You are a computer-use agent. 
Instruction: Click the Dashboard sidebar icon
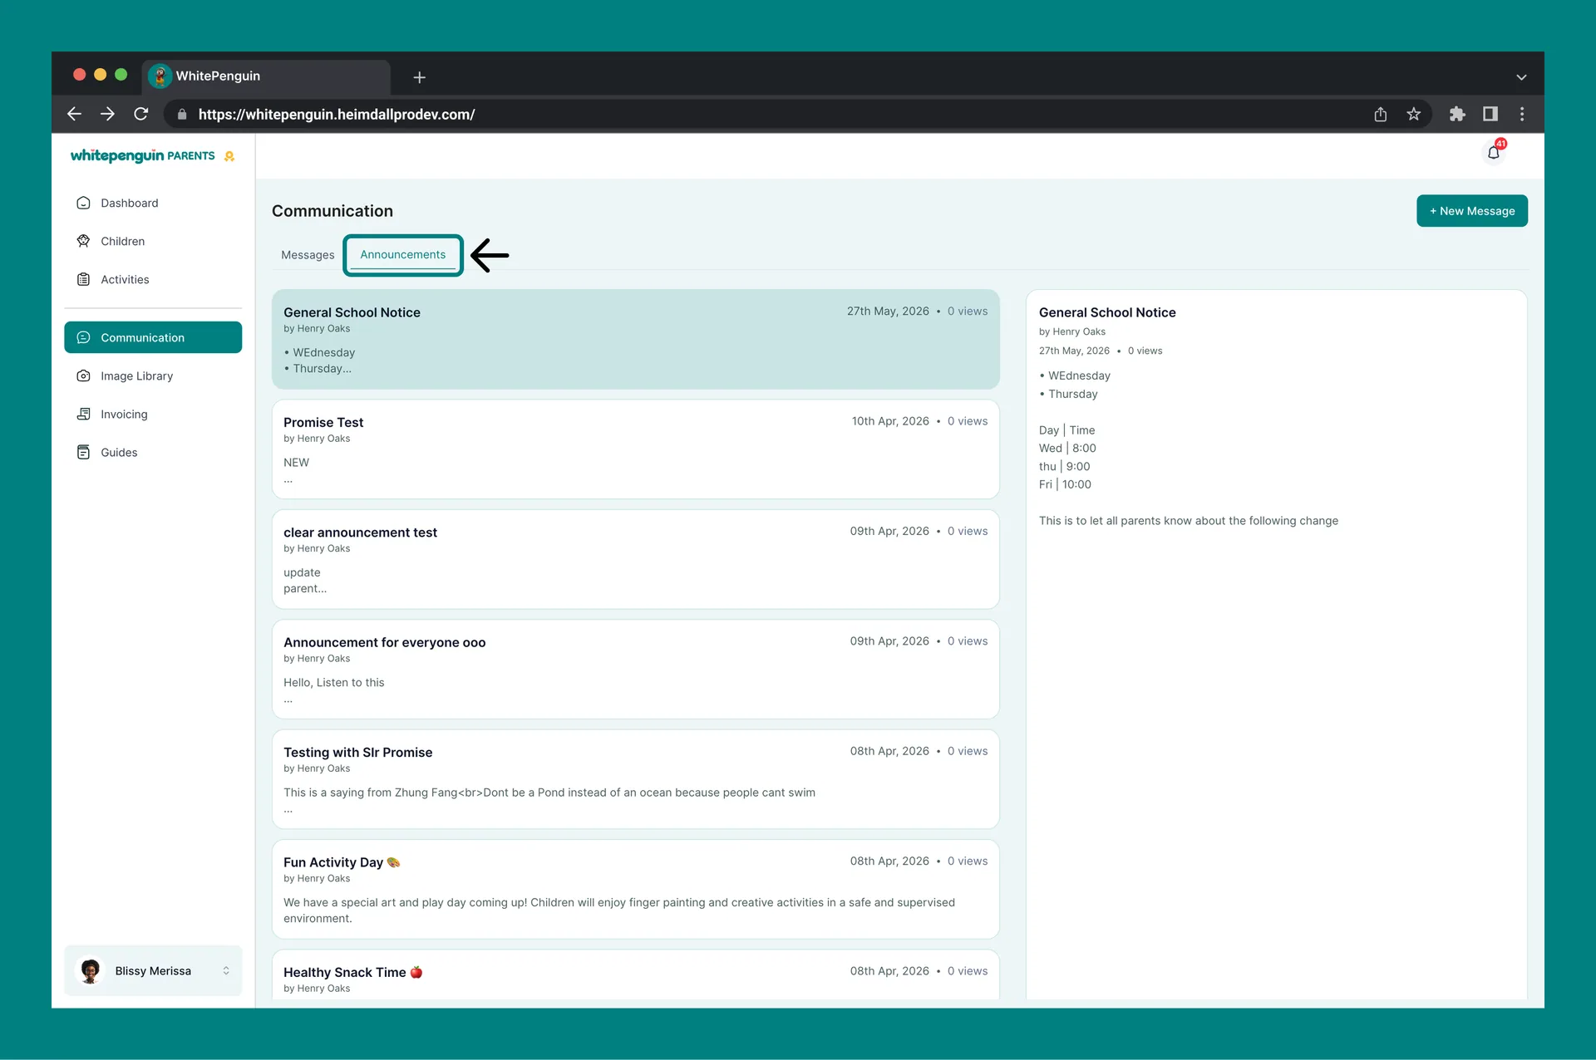[x=83, y=203]
